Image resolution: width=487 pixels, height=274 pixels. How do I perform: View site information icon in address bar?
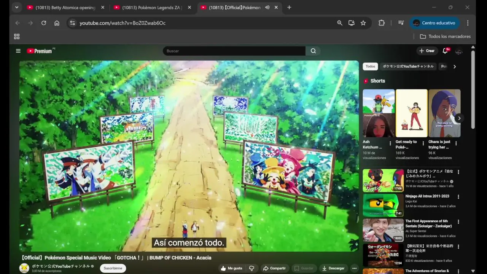pos(72,23)
